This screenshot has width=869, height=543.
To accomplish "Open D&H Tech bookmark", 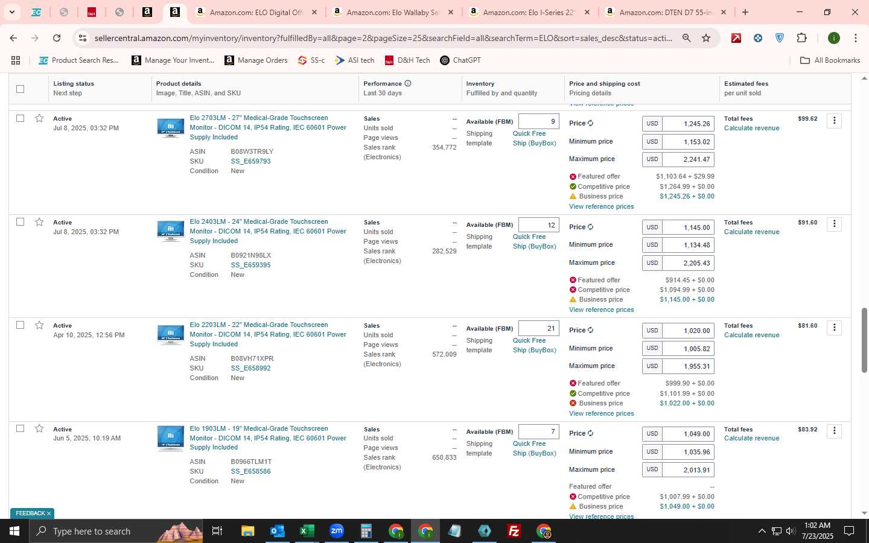I will (407, 60).
